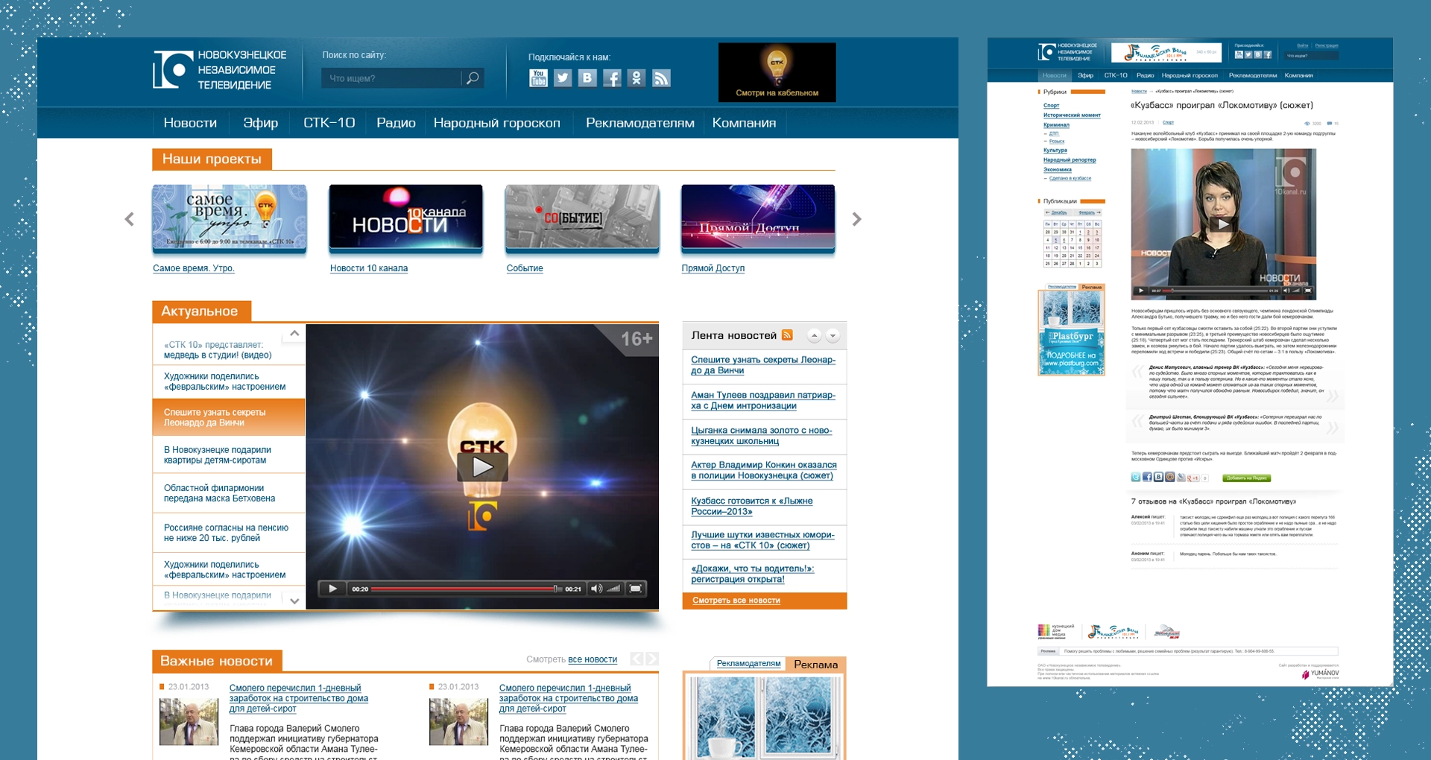The width and height of the screenshot is (1431, 760).
Task: Open Самое время. Утро project thumbnail
Action: (x=230, y=218)
